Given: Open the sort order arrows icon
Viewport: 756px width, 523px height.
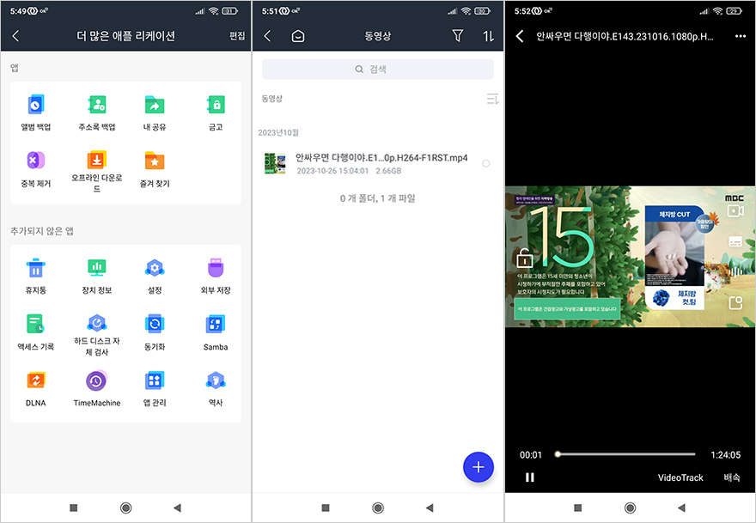Looking at the screenshot, I should point(489,36).
